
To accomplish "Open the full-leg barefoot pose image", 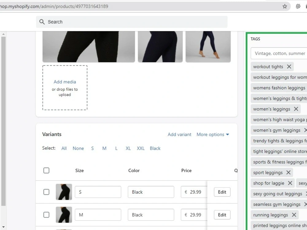I will click(208, 47).
